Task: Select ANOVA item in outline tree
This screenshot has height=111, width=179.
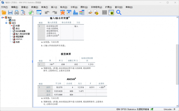Action: [x=19, y=39]
